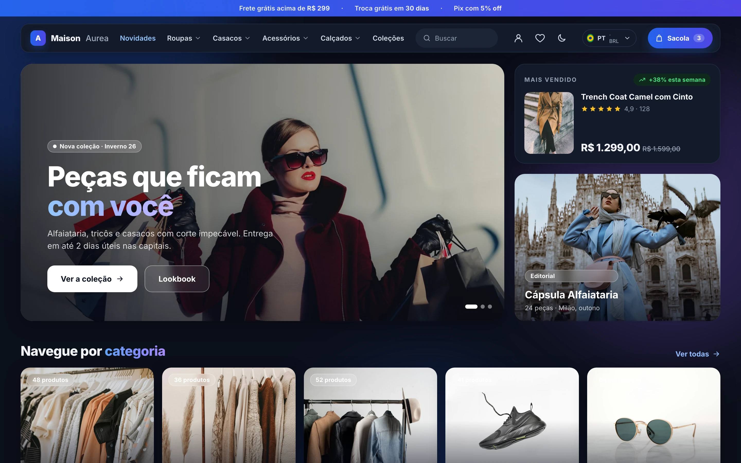741x463 pixels.
Task: Click the Frete grátis acima de R$ 299 text
Action: pyautogui.click(x=284, y=8)
